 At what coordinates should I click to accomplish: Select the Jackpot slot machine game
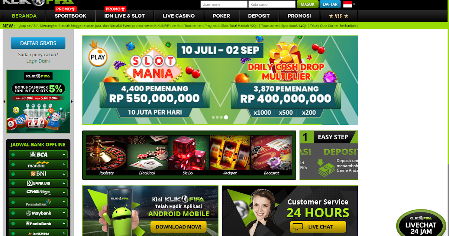point(230,155)
